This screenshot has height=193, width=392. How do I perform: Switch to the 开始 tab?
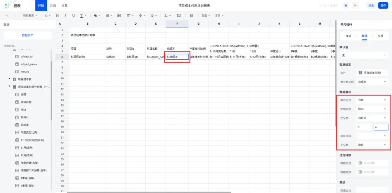41,5
